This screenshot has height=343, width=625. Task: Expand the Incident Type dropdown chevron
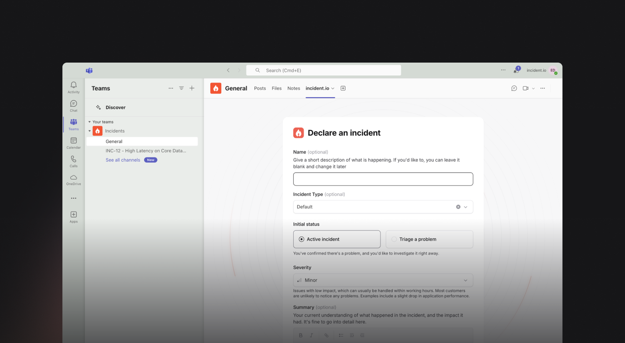tap(466, 207)
